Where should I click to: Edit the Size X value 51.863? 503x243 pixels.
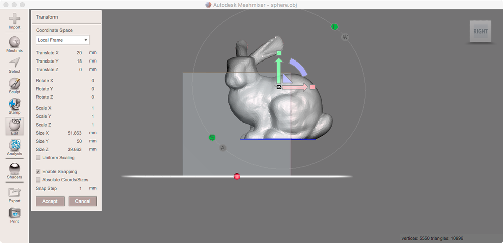75,133
